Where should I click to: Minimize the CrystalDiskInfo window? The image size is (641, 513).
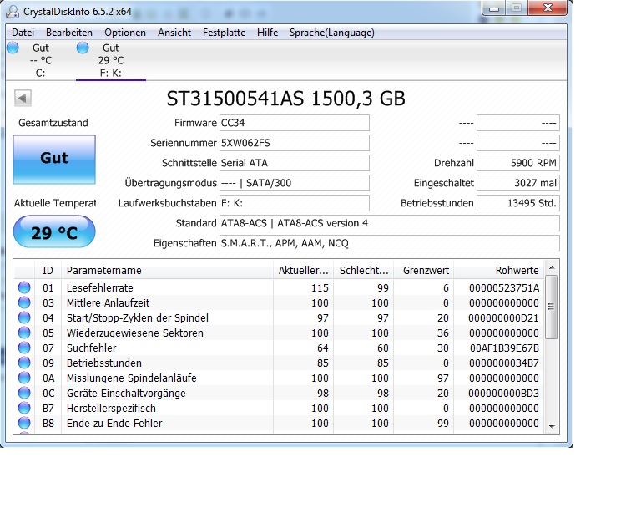[494, 8]
